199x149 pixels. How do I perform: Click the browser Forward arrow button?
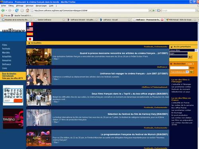pyautogui.click(x=10, y=10)
